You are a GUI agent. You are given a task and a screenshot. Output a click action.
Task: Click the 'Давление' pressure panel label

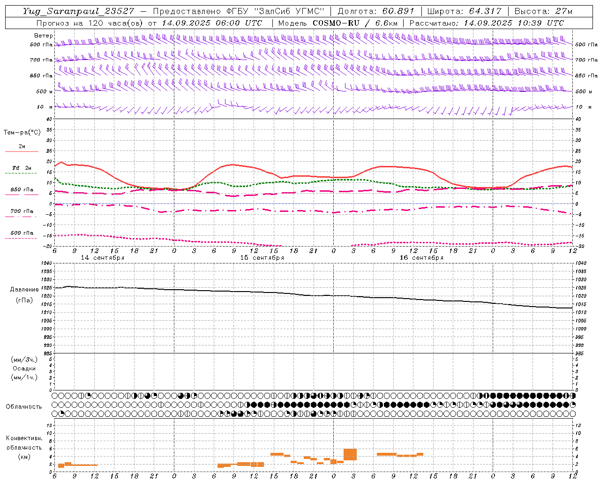coord(24,290)
